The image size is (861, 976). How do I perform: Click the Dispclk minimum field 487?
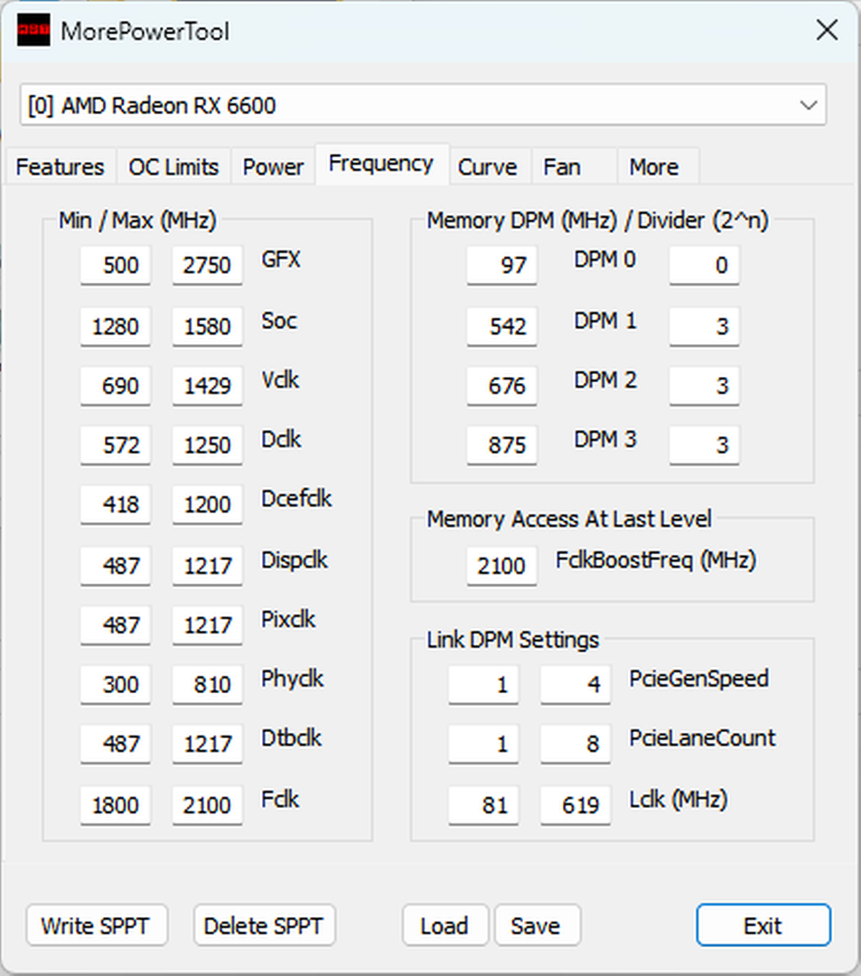click(x=115, y=566)
